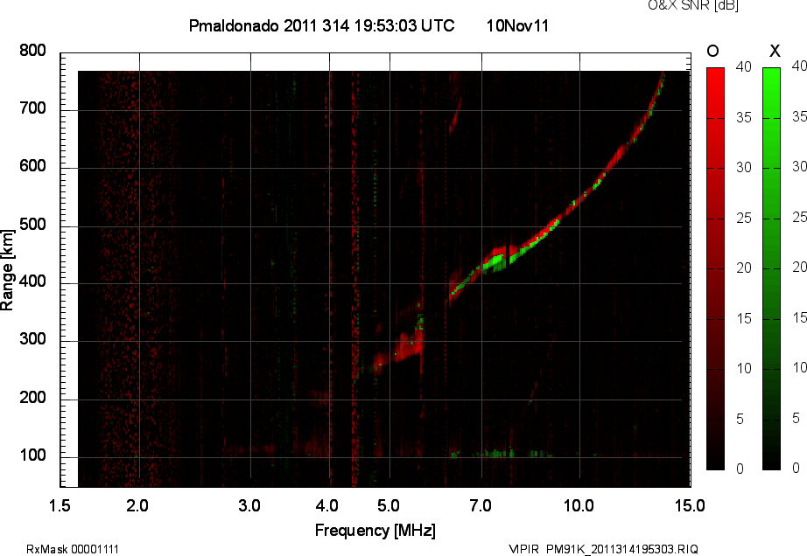Screen dimensions: 807x556
Task: Click the "Range [km]" axis label
Action: tap(7, 270)
